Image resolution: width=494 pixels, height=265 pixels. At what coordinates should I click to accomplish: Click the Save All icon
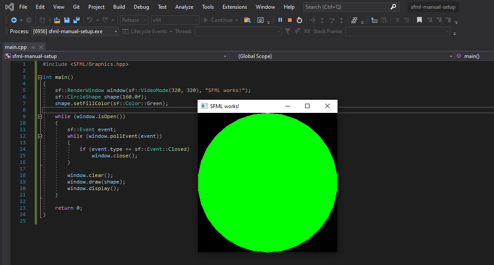[77, 20]
